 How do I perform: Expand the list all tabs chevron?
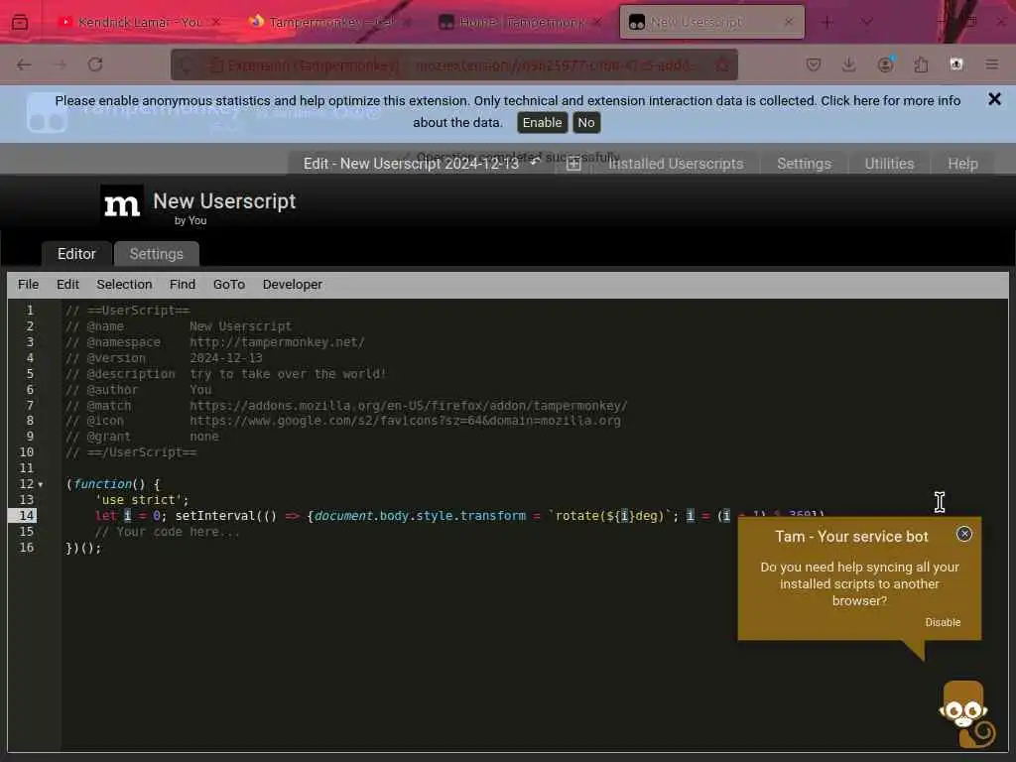coord(866,22)
